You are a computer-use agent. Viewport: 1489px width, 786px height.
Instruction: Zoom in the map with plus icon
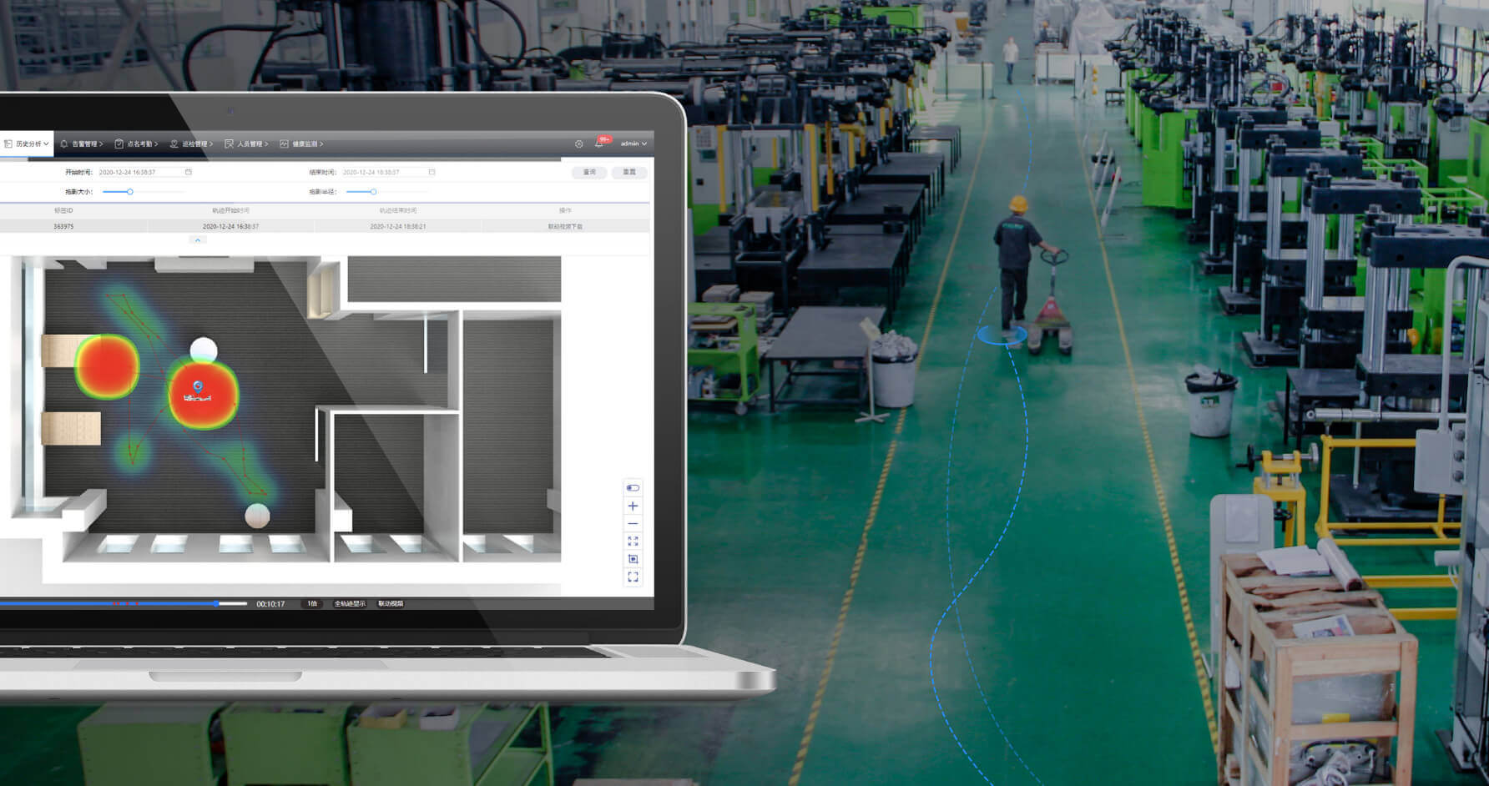(x=633, y=506)
